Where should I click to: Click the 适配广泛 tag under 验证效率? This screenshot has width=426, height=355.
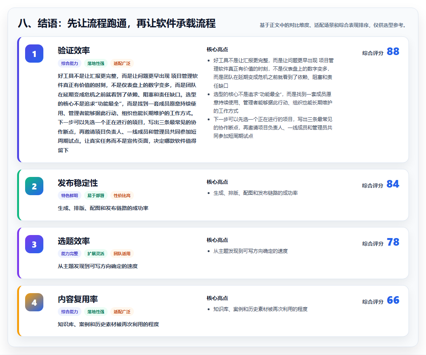coord(122,63)
